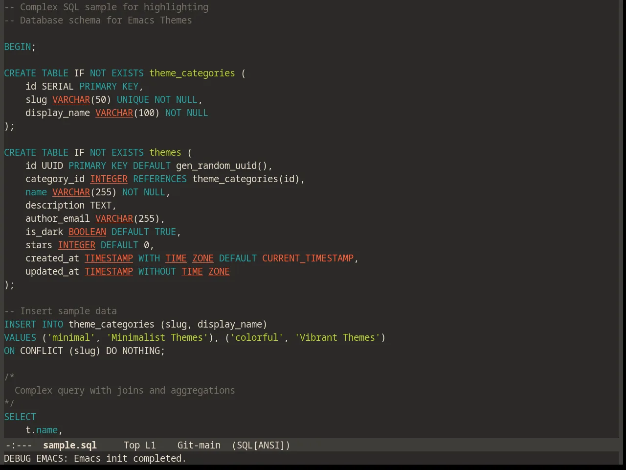
Task: Click the CONFLICT keyword
Action: point(42,351)
